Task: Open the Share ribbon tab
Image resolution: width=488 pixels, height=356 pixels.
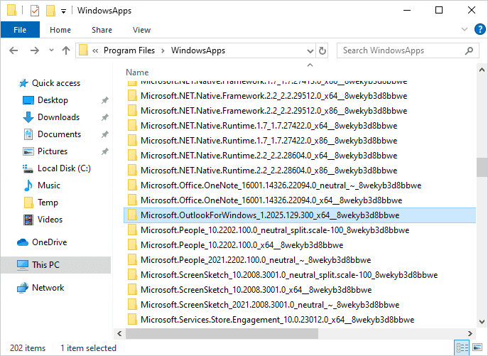Action: coord(102,30)
